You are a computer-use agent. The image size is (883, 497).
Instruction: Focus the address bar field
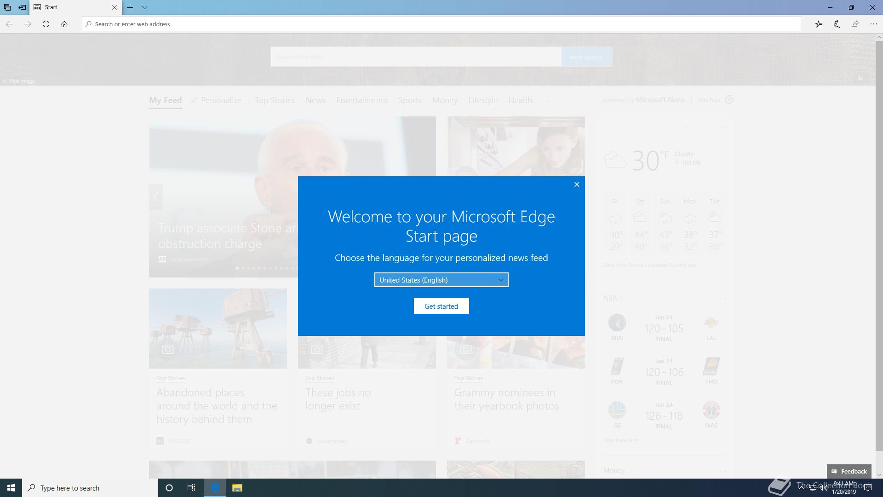(x=441, y=24)
